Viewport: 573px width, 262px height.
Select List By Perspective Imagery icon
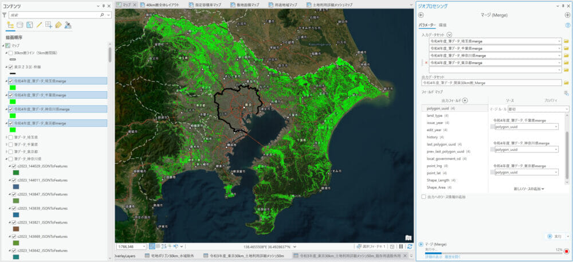click(x=68, y=25)
